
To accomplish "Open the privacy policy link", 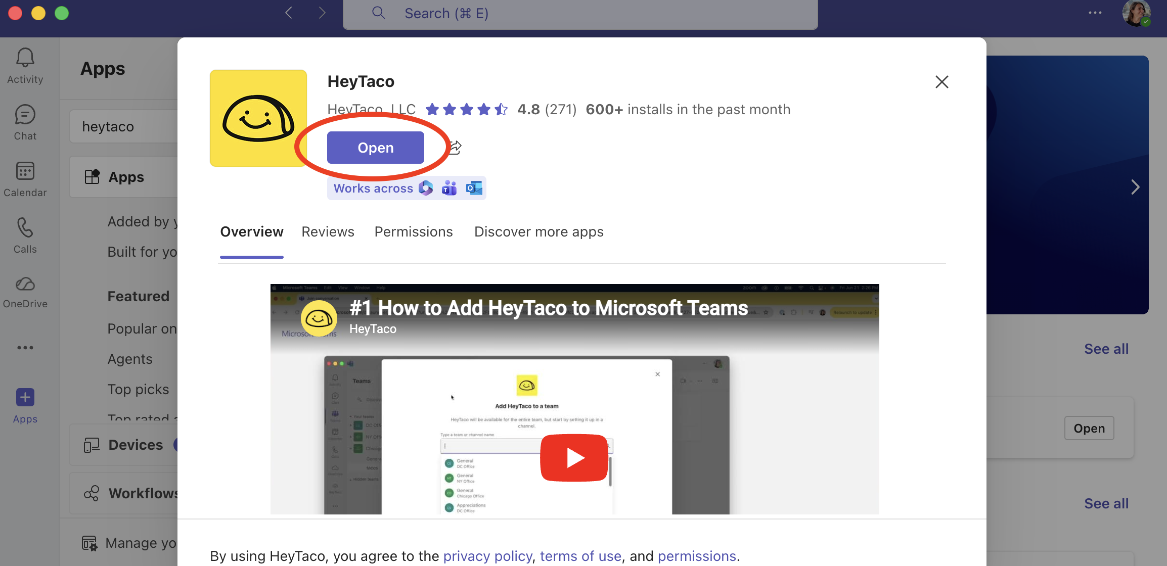I will click(487, 556).
